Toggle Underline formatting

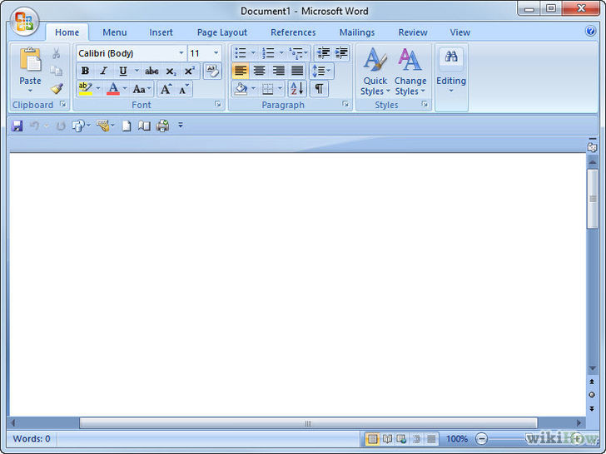coord(123,71)
